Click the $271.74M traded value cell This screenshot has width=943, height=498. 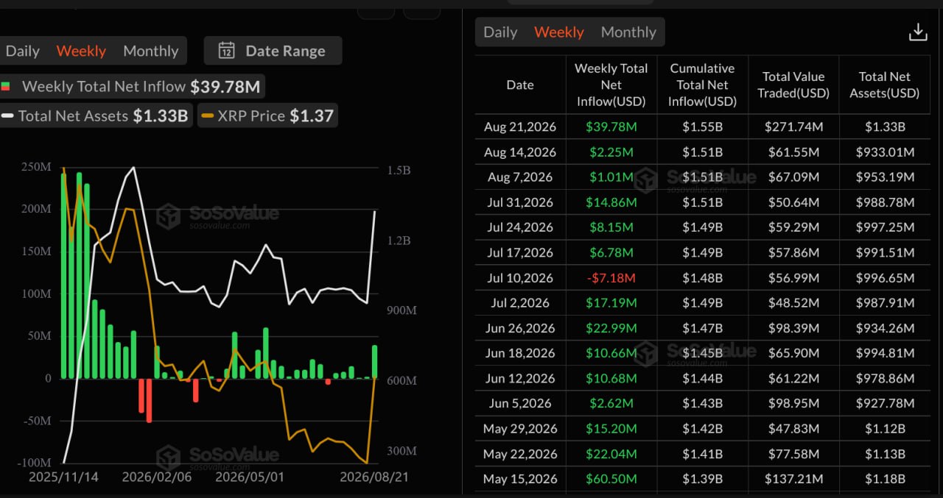point(793,127)
